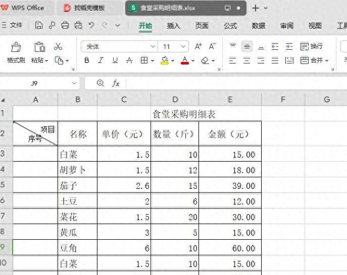Switch to the 页面 (Page) tab
The height and width of the screenshot is (275, 347).
coord(202,26)
